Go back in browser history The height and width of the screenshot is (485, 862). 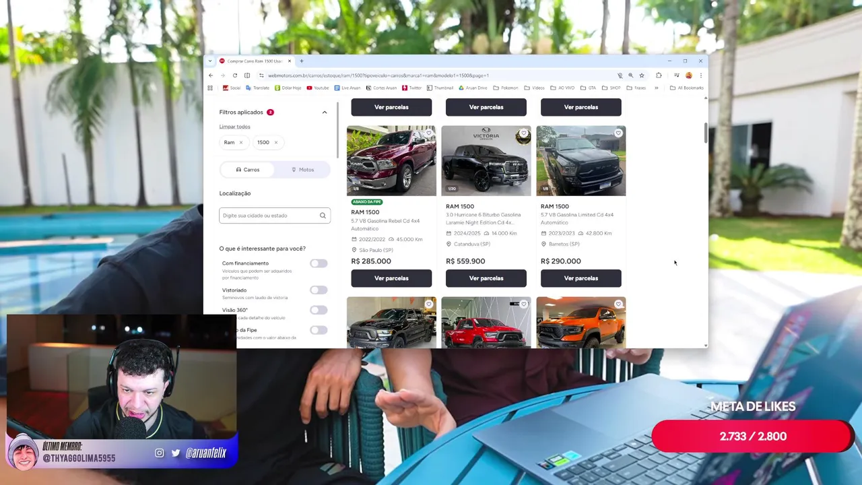click(x=211, y=75)
